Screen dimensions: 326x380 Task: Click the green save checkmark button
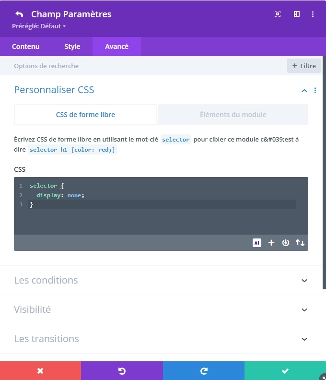click(285, 371)
